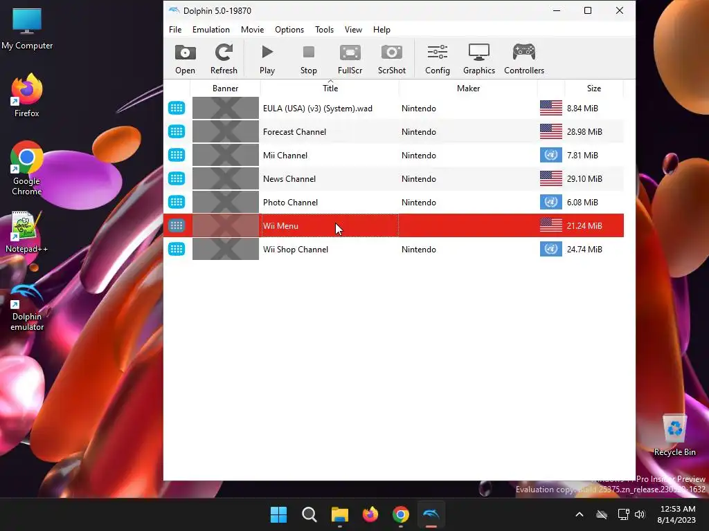
Task: Toggle fullscreen with FullScr icon
Action: point(350,59)
